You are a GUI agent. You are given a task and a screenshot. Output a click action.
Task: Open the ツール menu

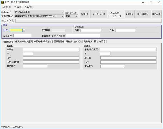click(18, 7)
